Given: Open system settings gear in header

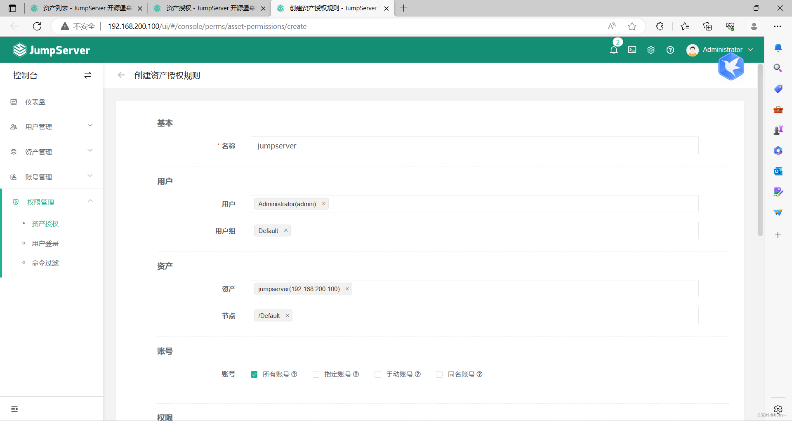Looking at the screenshot, I should point(651,50).
